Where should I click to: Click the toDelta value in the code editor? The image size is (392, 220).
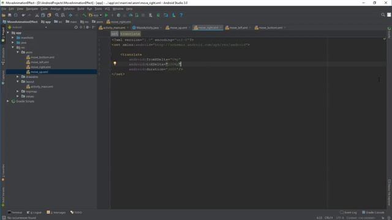click(173, 64)
